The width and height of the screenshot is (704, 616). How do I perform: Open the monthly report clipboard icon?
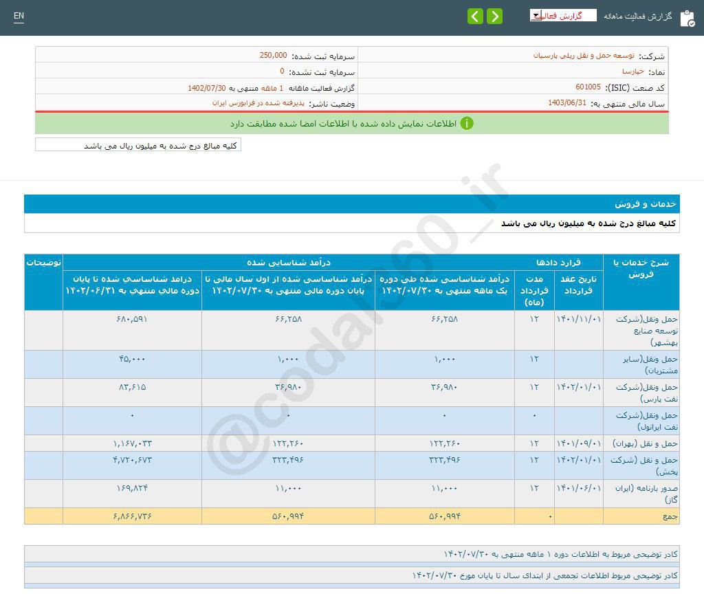point(687,18)
